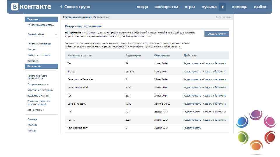280x157 pixels.
Task: Open Группа под ключ Декабрь 2014 campaign
Action: (37, 77)
